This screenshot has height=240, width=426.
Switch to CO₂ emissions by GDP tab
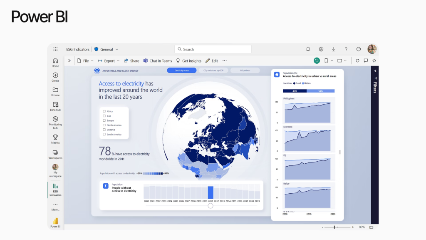[213, 71]
